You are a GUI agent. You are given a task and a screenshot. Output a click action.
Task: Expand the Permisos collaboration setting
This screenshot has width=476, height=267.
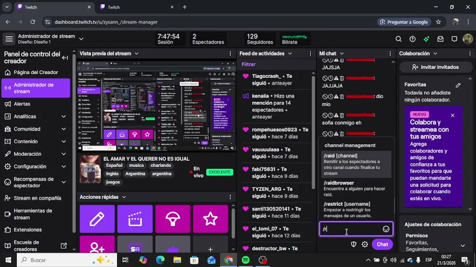coord(463,245)
